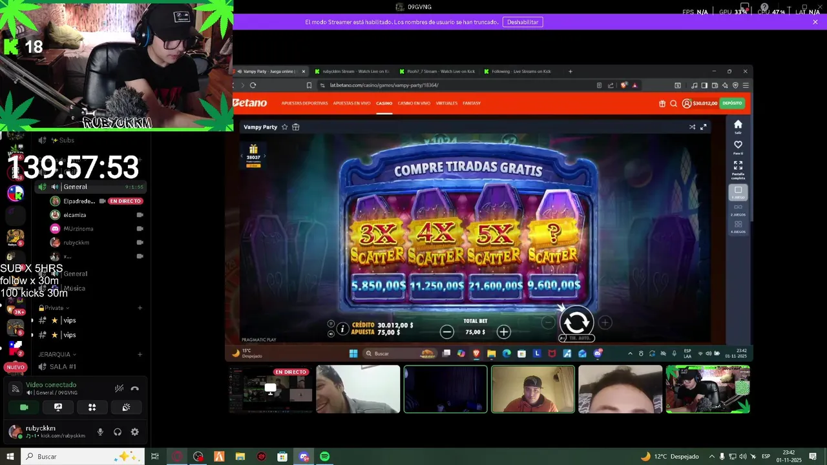Open a new browser tab with plus
The height and width of the screenshot is (465, 827).
point(570,71)
